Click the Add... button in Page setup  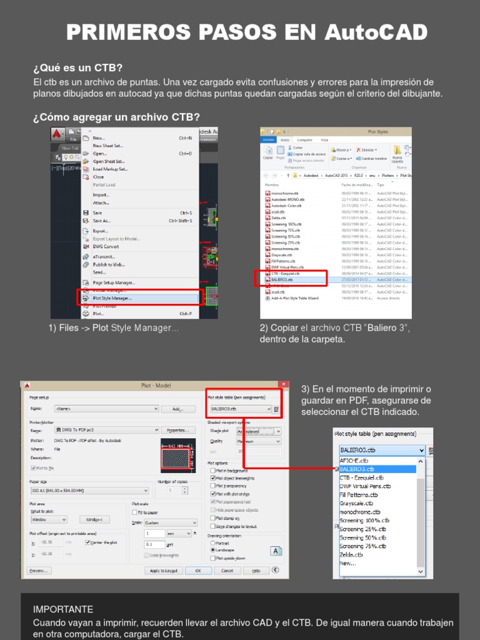coord(178,409)
